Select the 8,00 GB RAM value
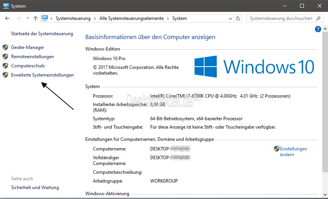This screenshot has width=328, height=199. [x=158, y=104]
